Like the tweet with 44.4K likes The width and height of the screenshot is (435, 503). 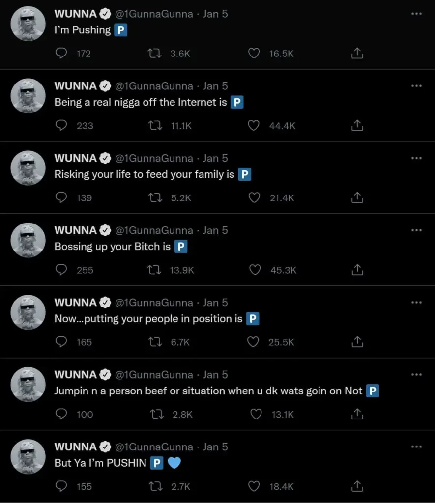254,126
